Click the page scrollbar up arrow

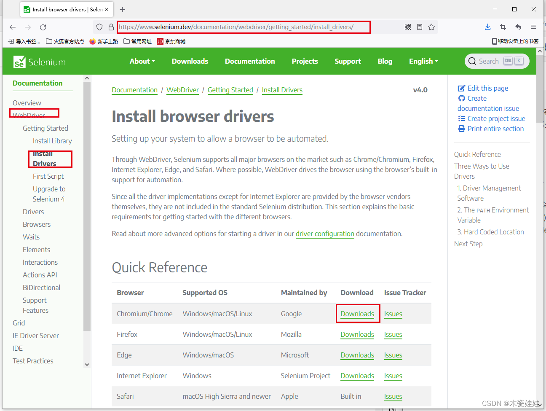tap(540, 51)
